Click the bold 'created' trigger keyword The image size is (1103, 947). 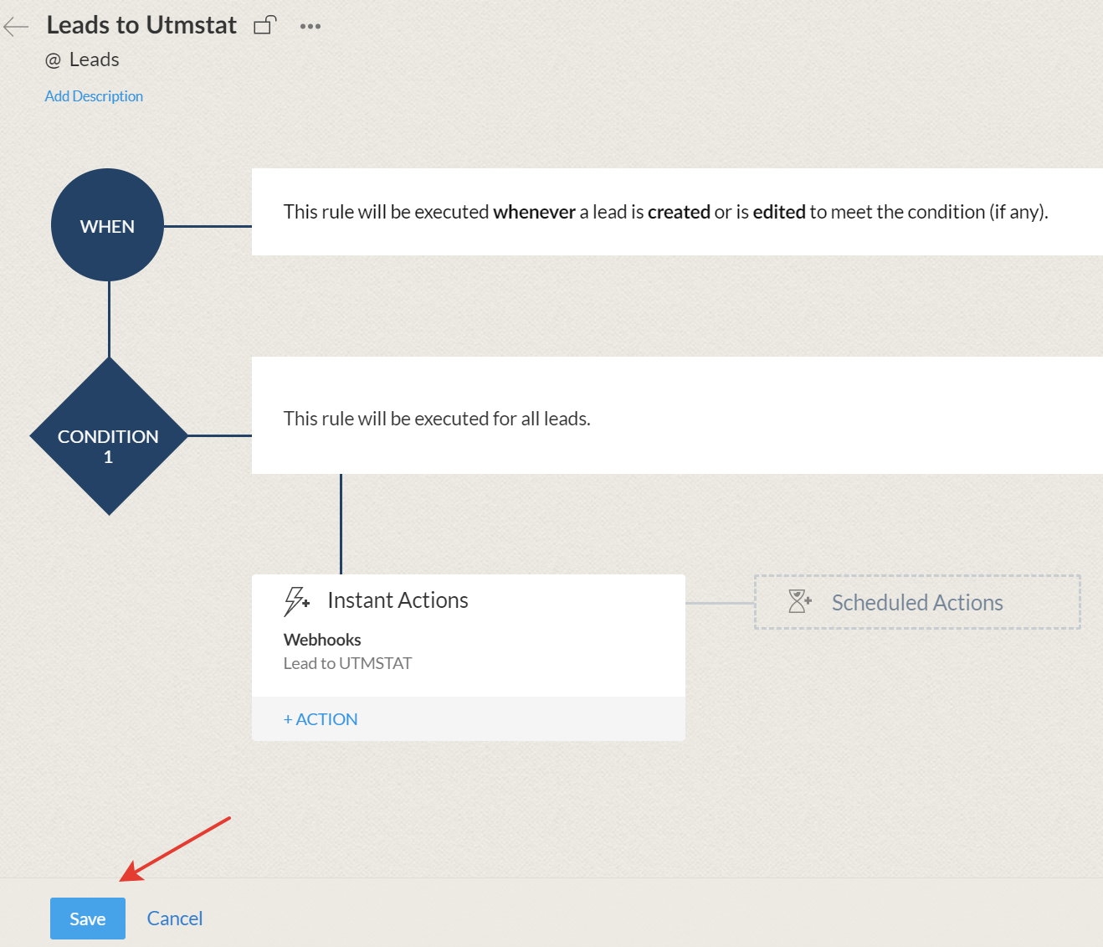pyautogui.click(x=679, y=212)
